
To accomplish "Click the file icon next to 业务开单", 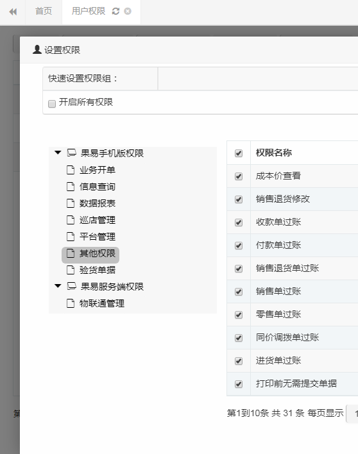I will pyautogui.click(x=71, y=170).
